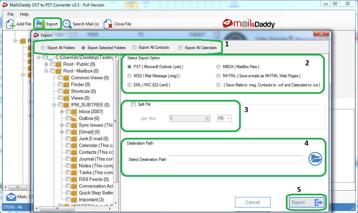Click the Journal folder icon

pos(74,159)
